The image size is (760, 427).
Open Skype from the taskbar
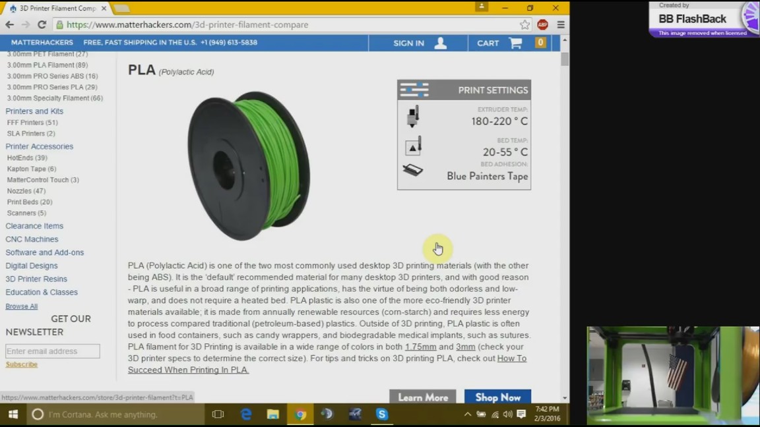[x=382, y=414]
